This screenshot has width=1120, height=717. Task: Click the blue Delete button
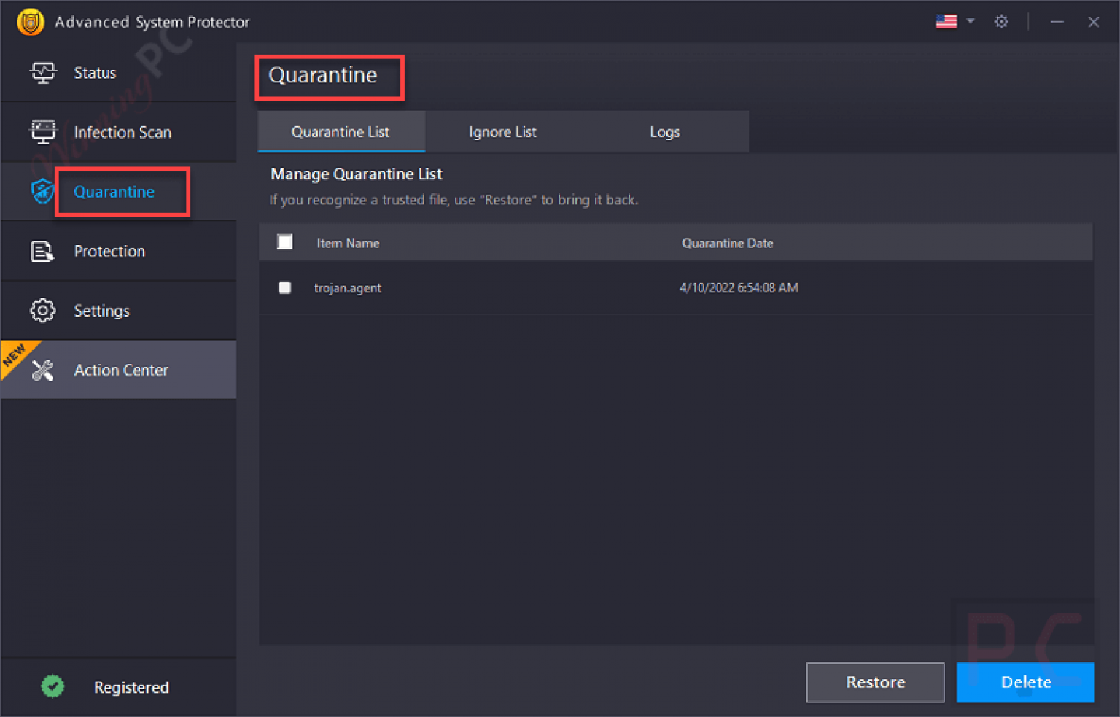pyautogui.click(x=1025, y=682)
